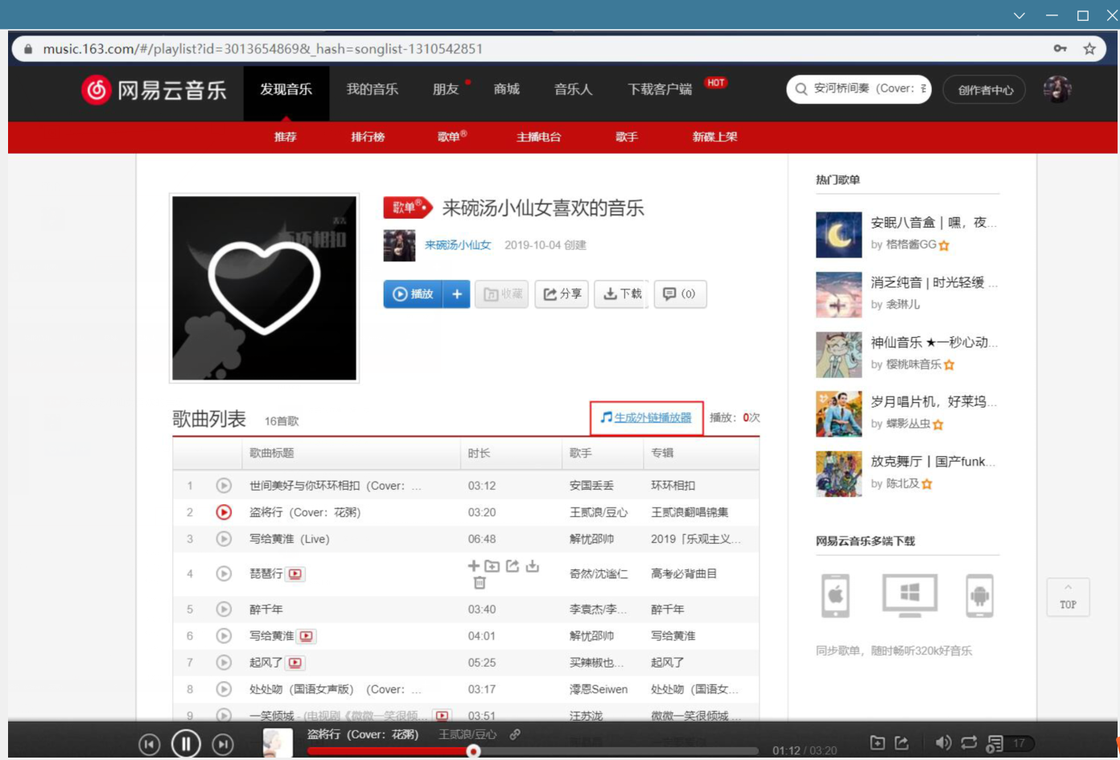The width and height of the screenshot is (1120, 760).
Task: Delete 琵琶行 with the trash icon
Action: (480, 583)
